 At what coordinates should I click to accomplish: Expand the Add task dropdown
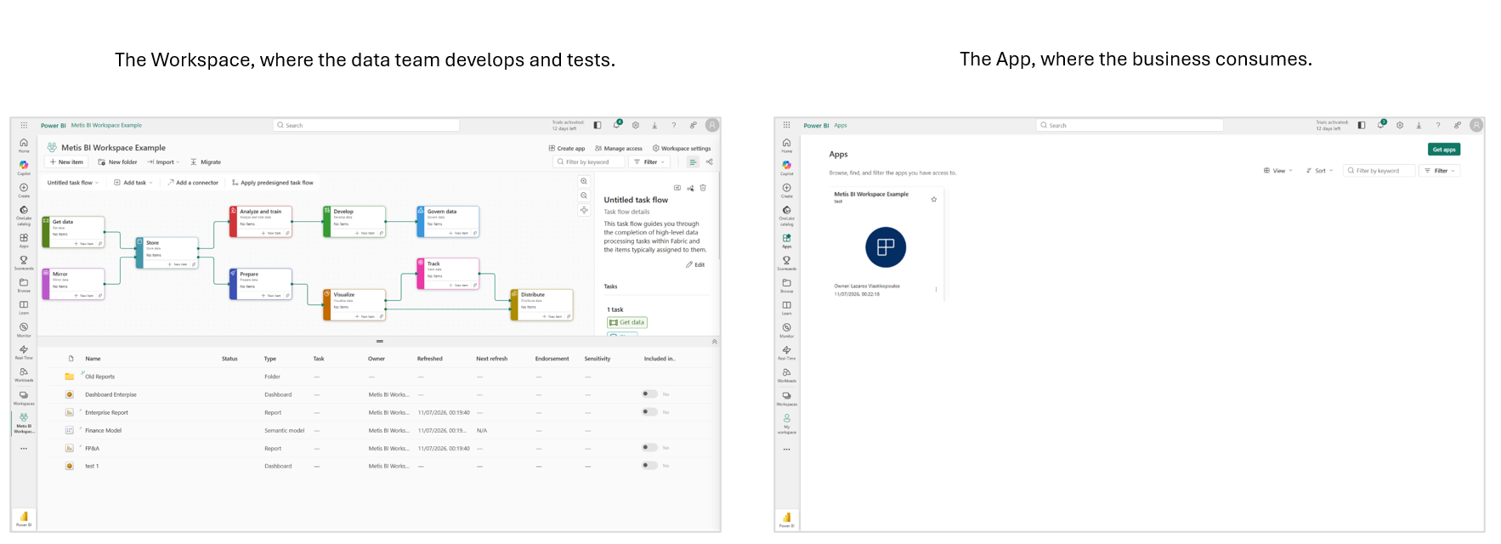click(134, 183)
